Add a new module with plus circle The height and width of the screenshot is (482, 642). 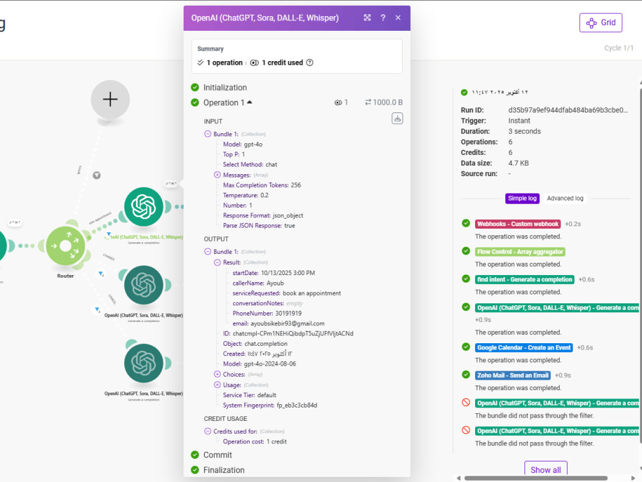coord(110,100)
